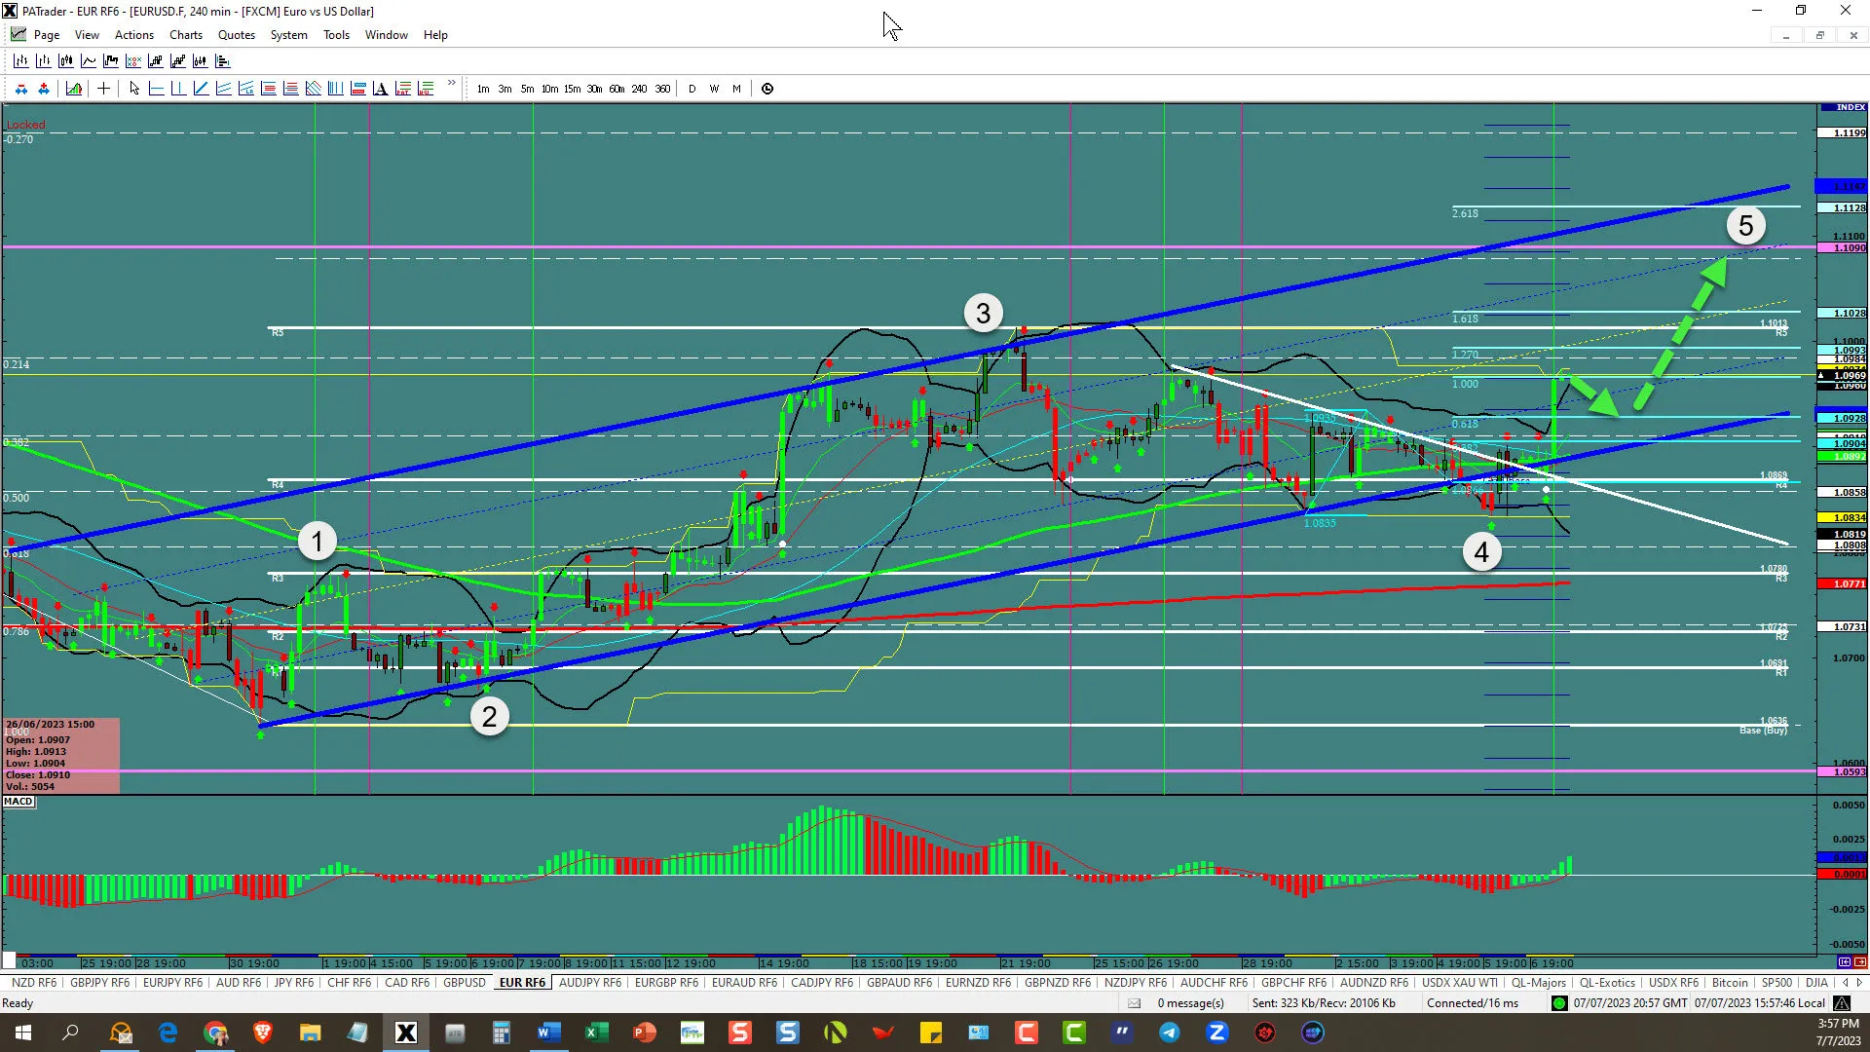The image size is (1870, 1052).
Task: Select the parallel channel drawing tool
Action: click(x=224, y=89)
